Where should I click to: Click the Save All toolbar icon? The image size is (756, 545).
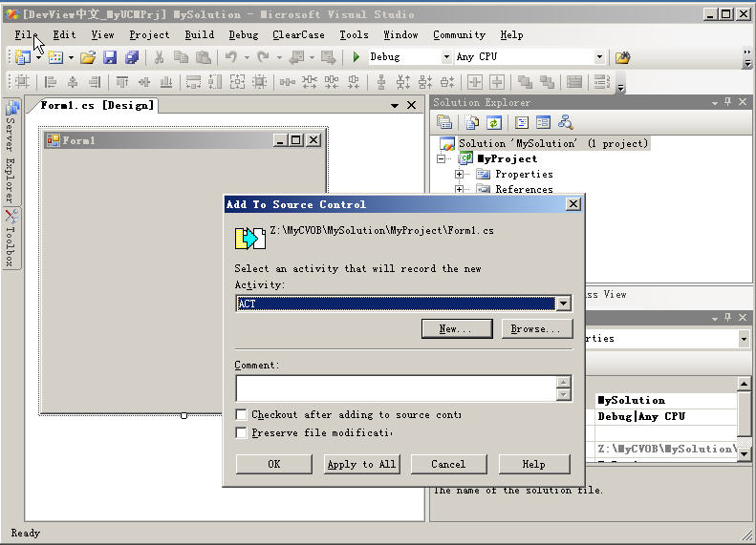pyautogui.click(x=132, y=57)
